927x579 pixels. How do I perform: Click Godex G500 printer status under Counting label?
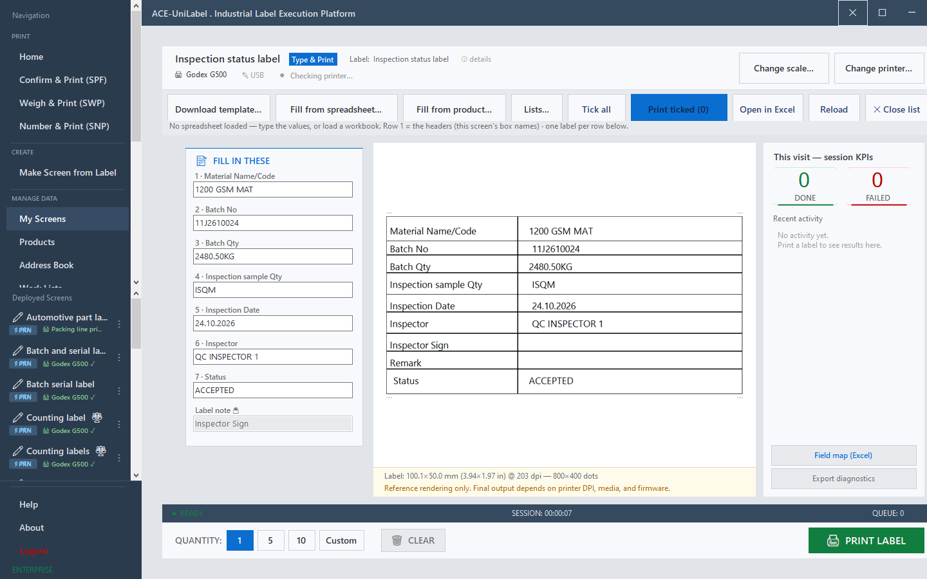[x=69, y=430]
